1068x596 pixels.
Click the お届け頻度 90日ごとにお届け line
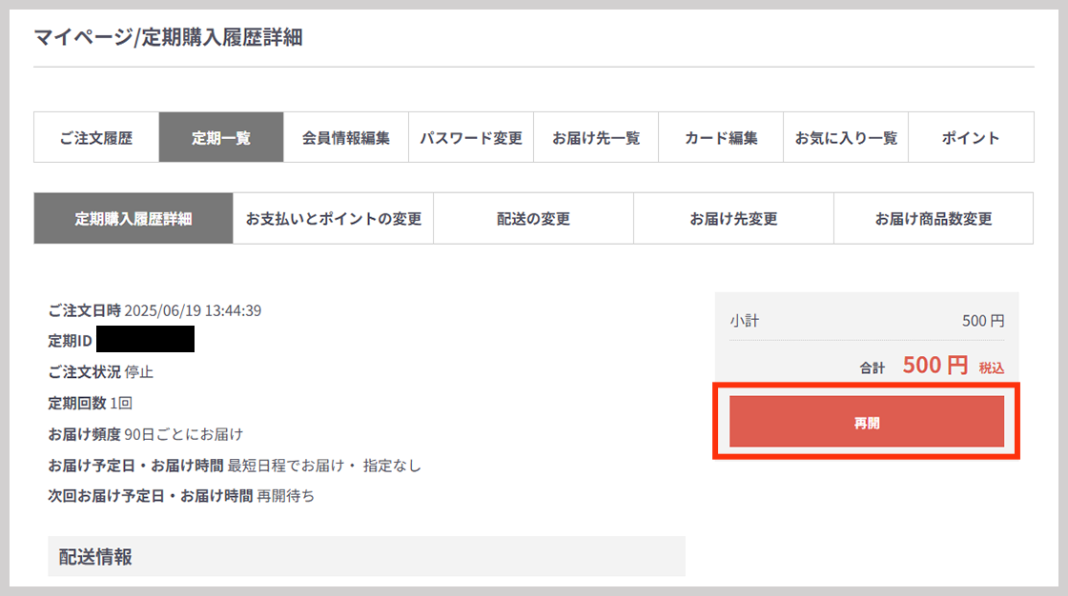tap(145, 434)
